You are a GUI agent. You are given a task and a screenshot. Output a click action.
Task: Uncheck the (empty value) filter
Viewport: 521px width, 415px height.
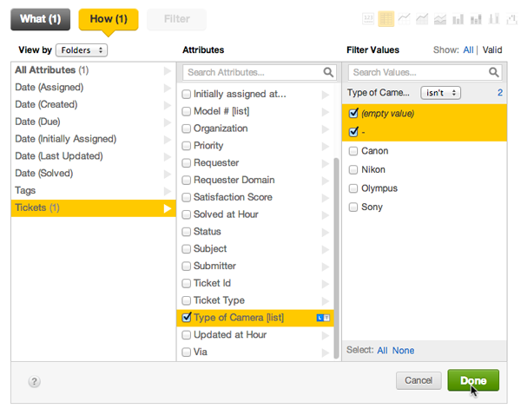353,113
